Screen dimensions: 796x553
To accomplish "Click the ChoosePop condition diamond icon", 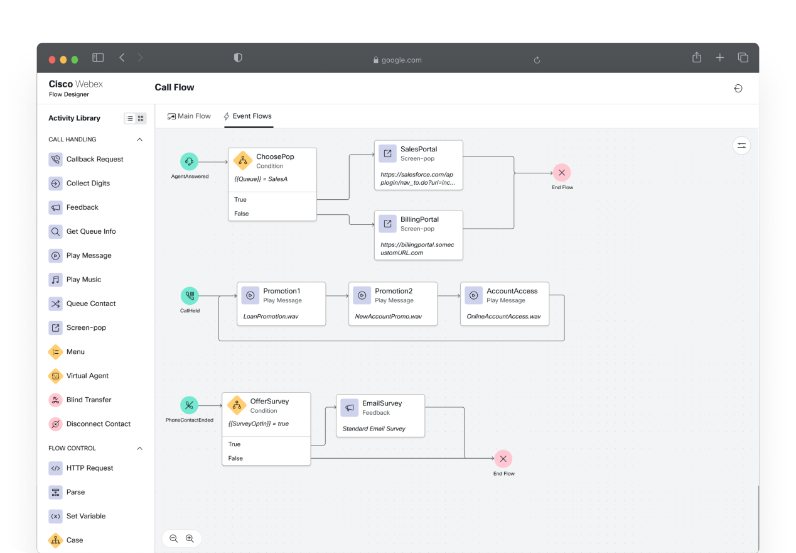I will (242, 161).
